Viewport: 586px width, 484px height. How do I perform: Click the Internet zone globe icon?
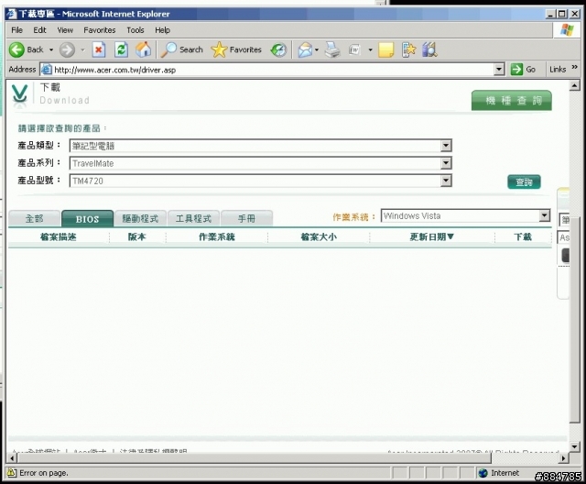483,473
